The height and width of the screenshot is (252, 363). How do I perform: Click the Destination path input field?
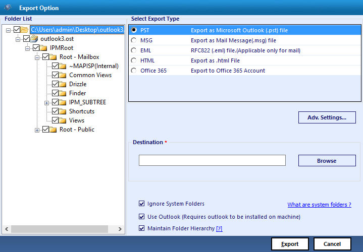click(x=212, y=160)
